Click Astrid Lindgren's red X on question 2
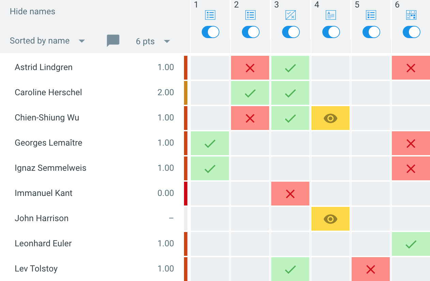Screen dimensions: 430x281 250,68
